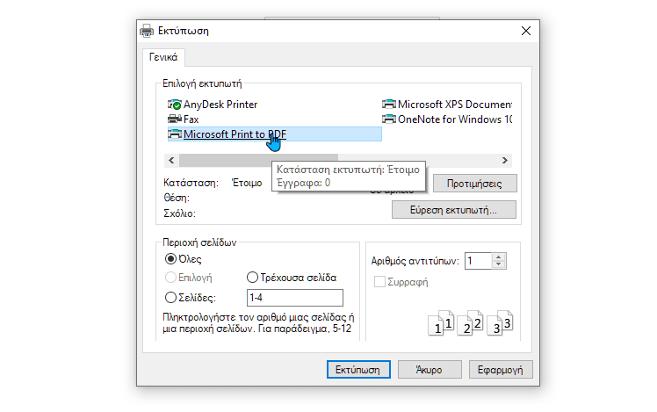
Task: Close the Εκτύπωση dialog
Action: [x=526, y=31]
